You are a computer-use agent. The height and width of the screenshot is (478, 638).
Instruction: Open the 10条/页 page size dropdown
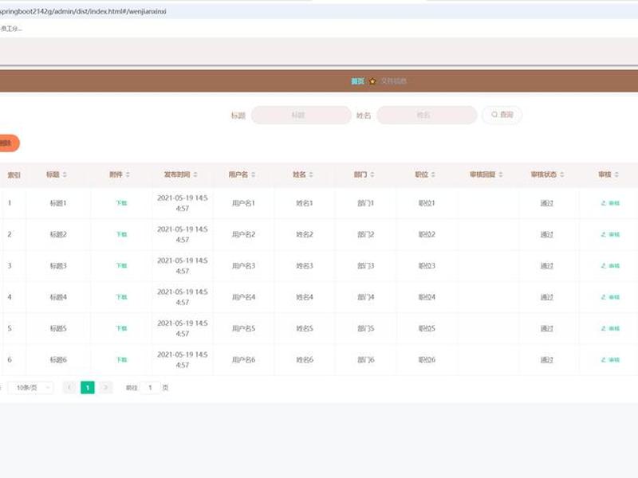[x=31, y=388]
